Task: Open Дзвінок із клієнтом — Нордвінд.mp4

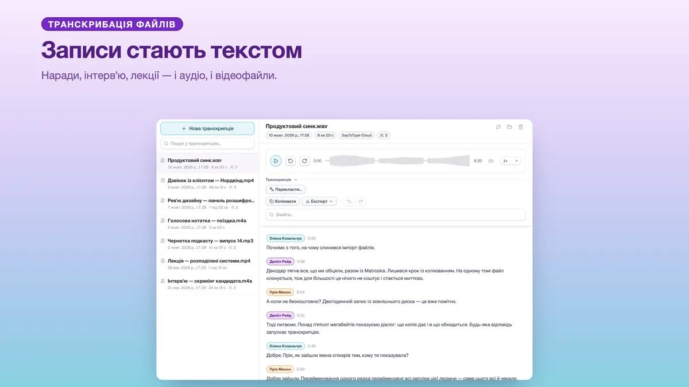Action: (207, 183)
